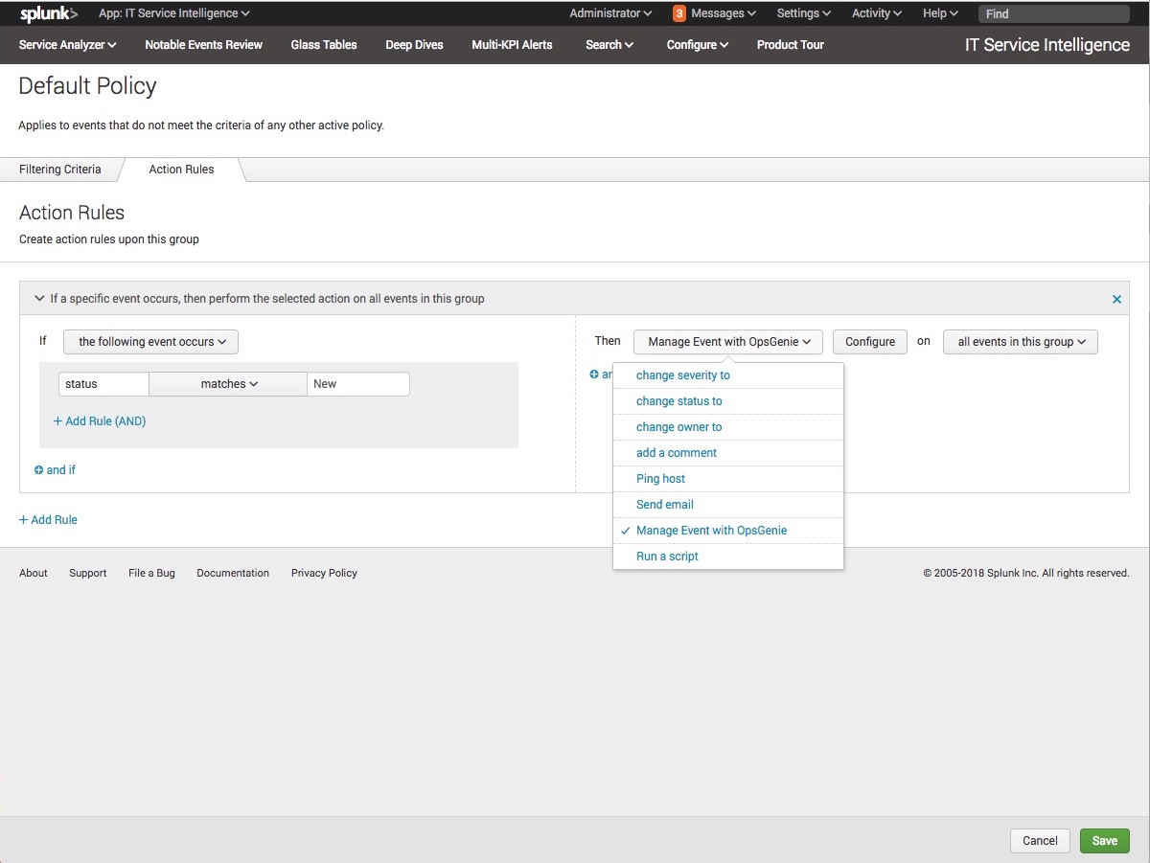Open the Configure nav menu
Viewport: 1150px width, 863px height.
pyautogui.click(x=698, y=45)
